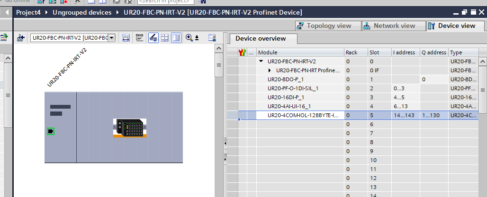This screenshot has width=487, height=197.
Task: Click the find icon beside search field
Action: (202, 1)
